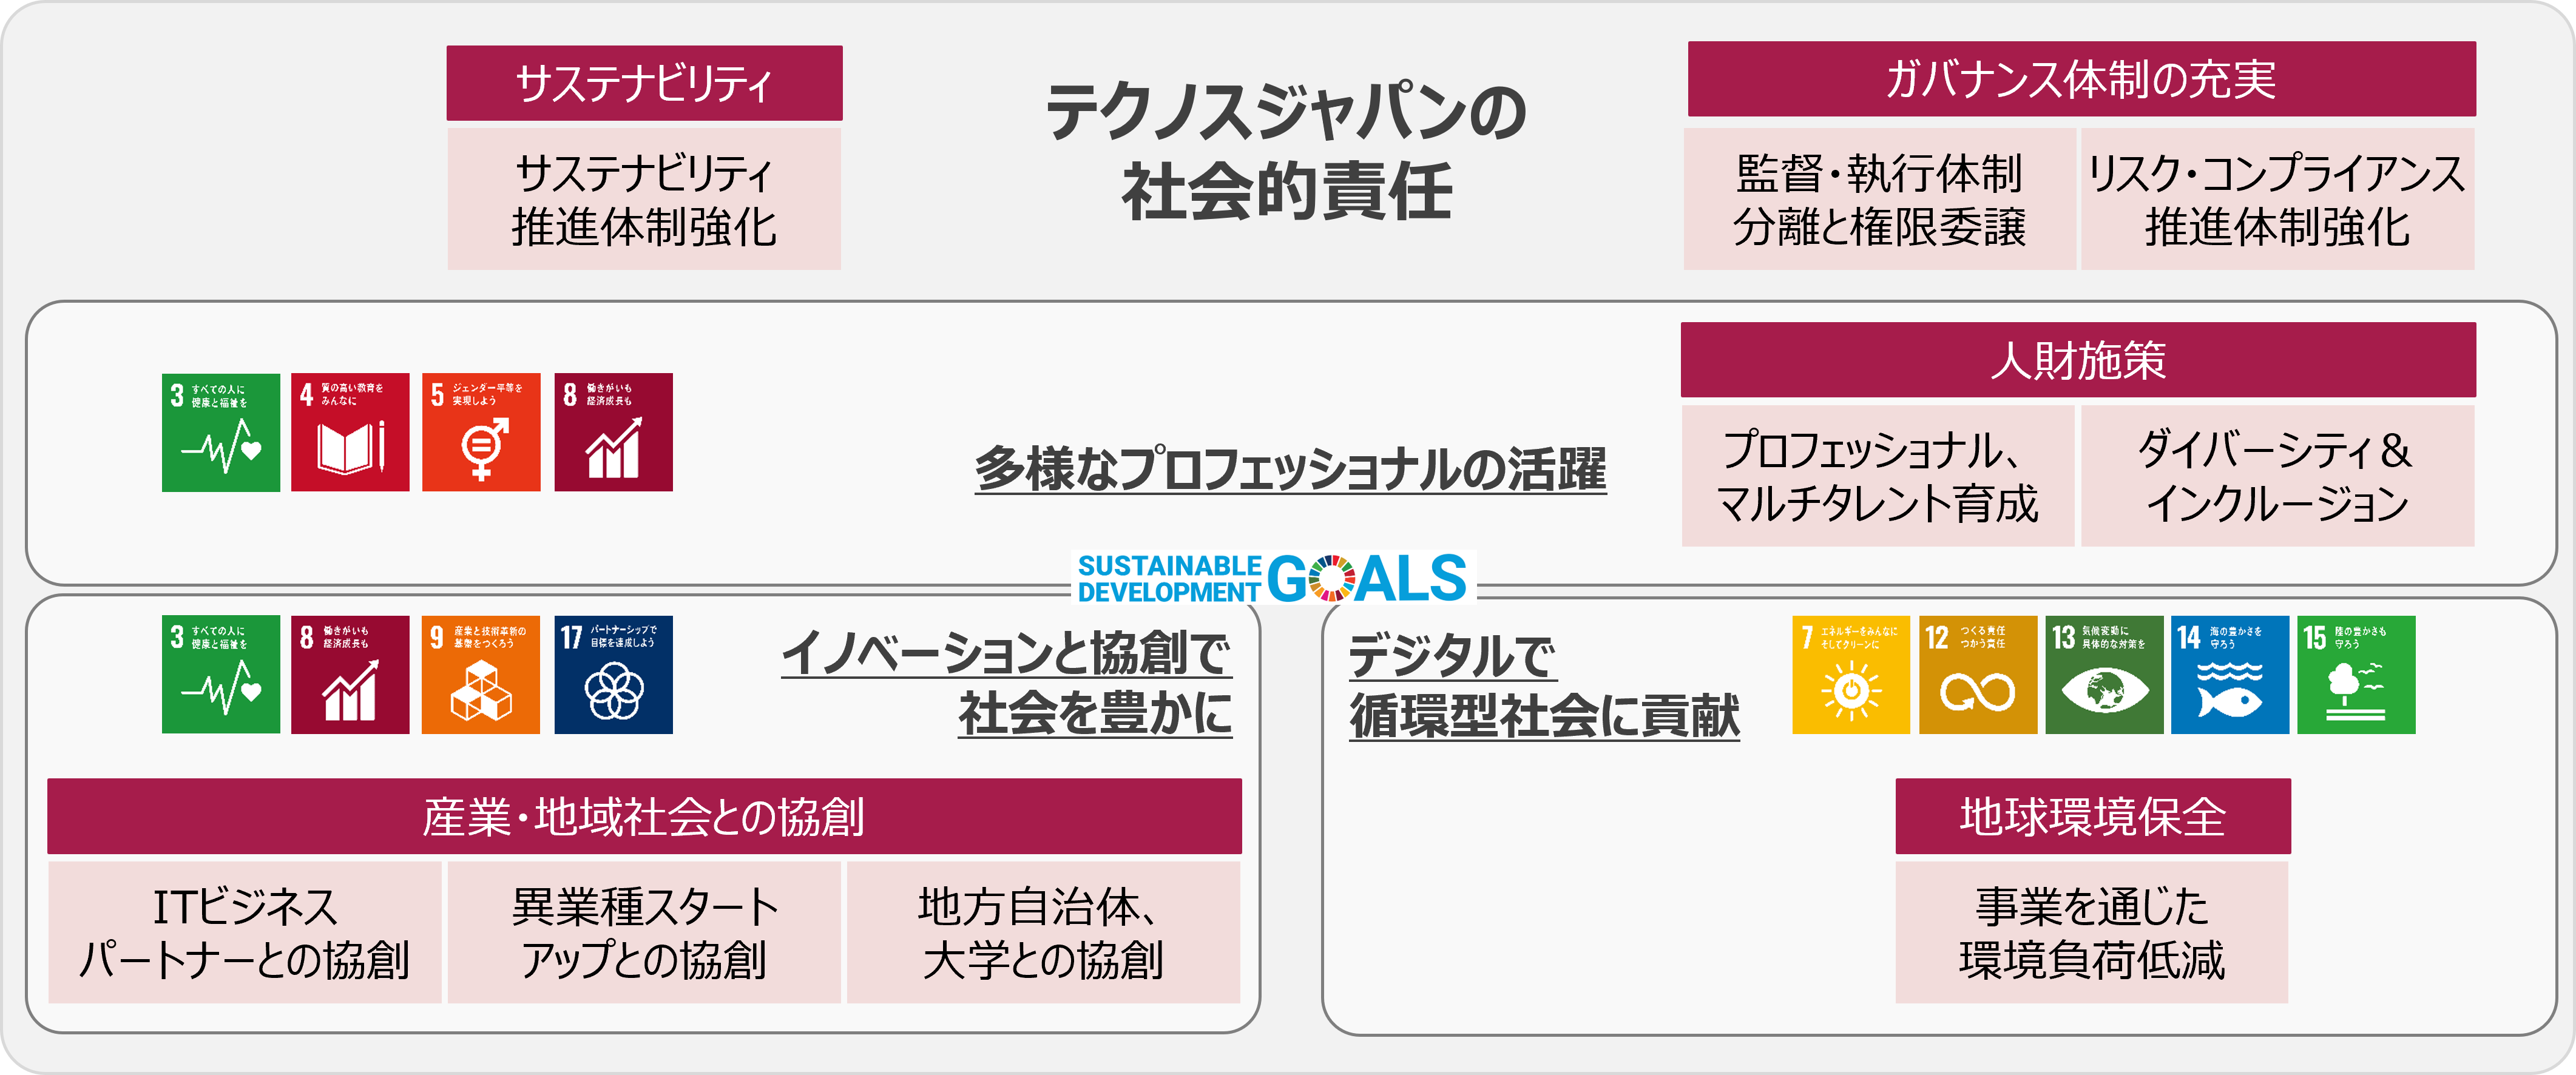2576x1075 pixels.
Task: Select the SDG 14 life below water icon
Action: coord(2230,675)
